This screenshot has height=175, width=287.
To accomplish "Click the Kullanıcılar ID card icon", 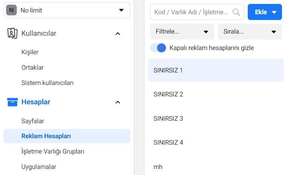I will click(12, 33).
